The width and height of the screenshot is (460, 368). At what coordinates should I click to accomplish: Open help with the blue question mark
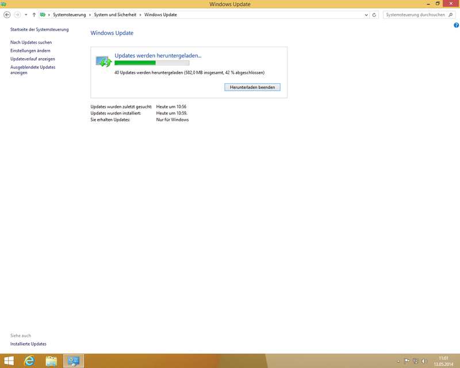(456, 25)
